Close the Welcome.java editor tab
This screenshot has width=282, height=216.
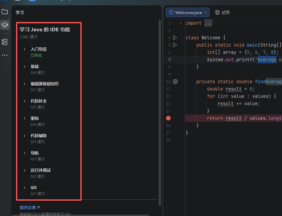tap(206, 12)
